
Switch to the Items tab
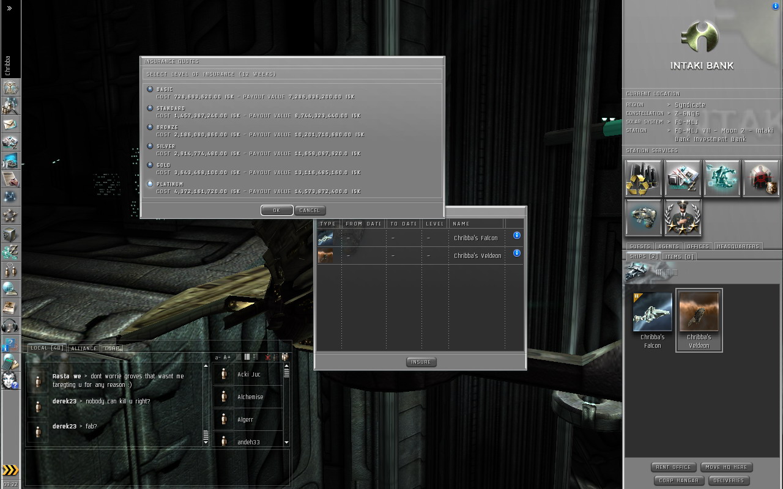click(679, 256)
